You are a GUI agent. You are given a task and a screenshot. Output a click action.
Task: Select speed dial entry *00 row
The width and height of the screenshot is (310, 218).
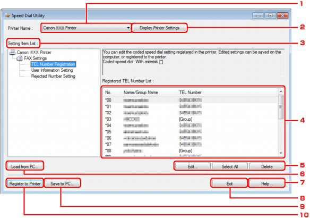click(190, 100)
